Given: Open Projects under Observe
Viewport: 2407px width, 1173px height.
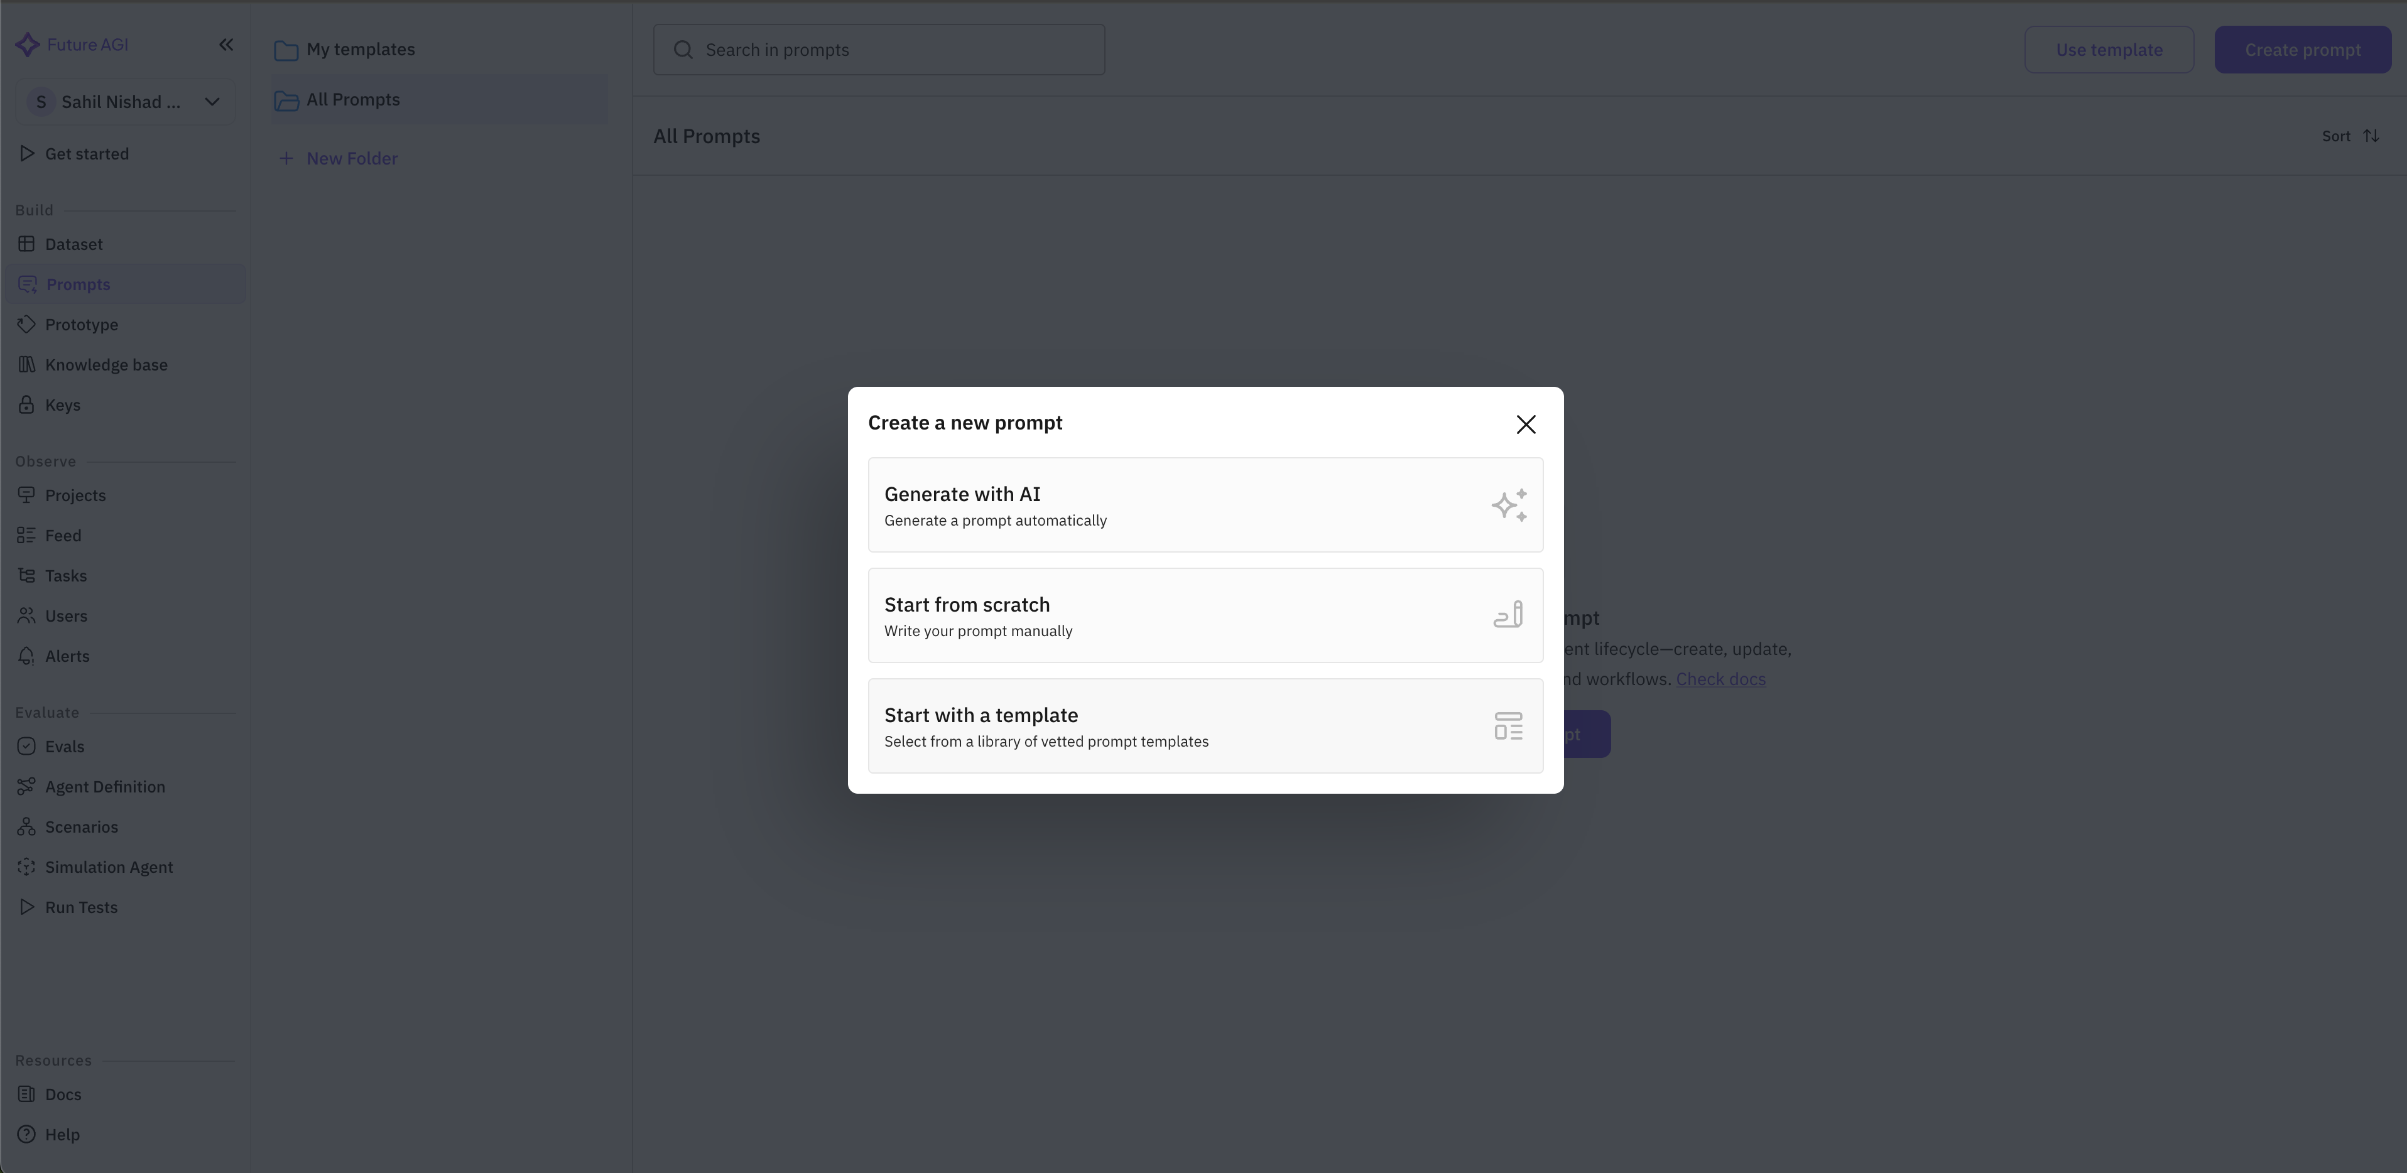Looking at the screenshot, I should tap(75, 495).
